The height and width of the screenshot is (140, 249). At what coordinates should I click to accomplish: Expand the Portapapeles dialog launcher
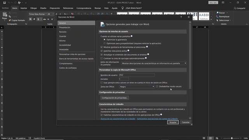[x=26, y=24]
